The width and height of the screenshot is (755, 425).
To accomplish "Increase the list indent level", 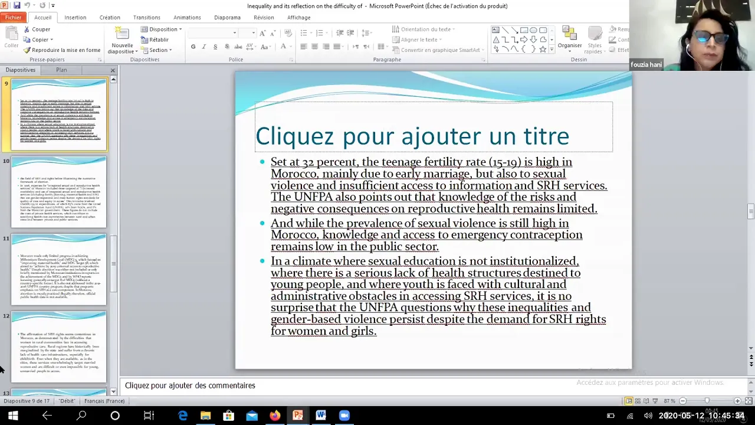I will [x=350, y=32].
